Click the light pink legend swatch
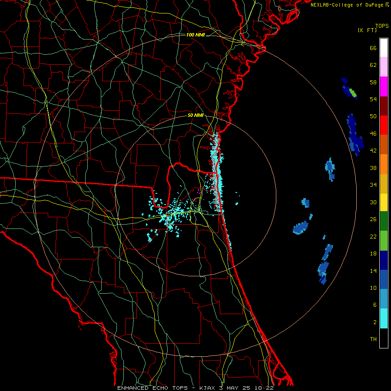This screenshot has height=391, width=391. [x=384, y=67]
